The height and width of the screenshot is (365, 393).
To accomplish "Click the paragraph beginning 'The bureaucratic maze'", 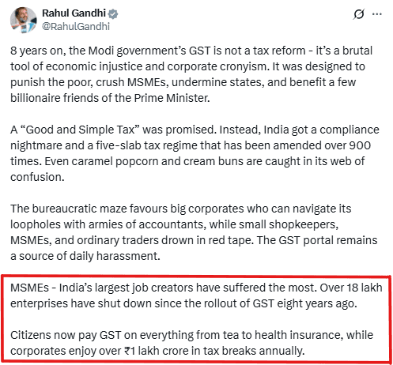I will pos(194,232).
